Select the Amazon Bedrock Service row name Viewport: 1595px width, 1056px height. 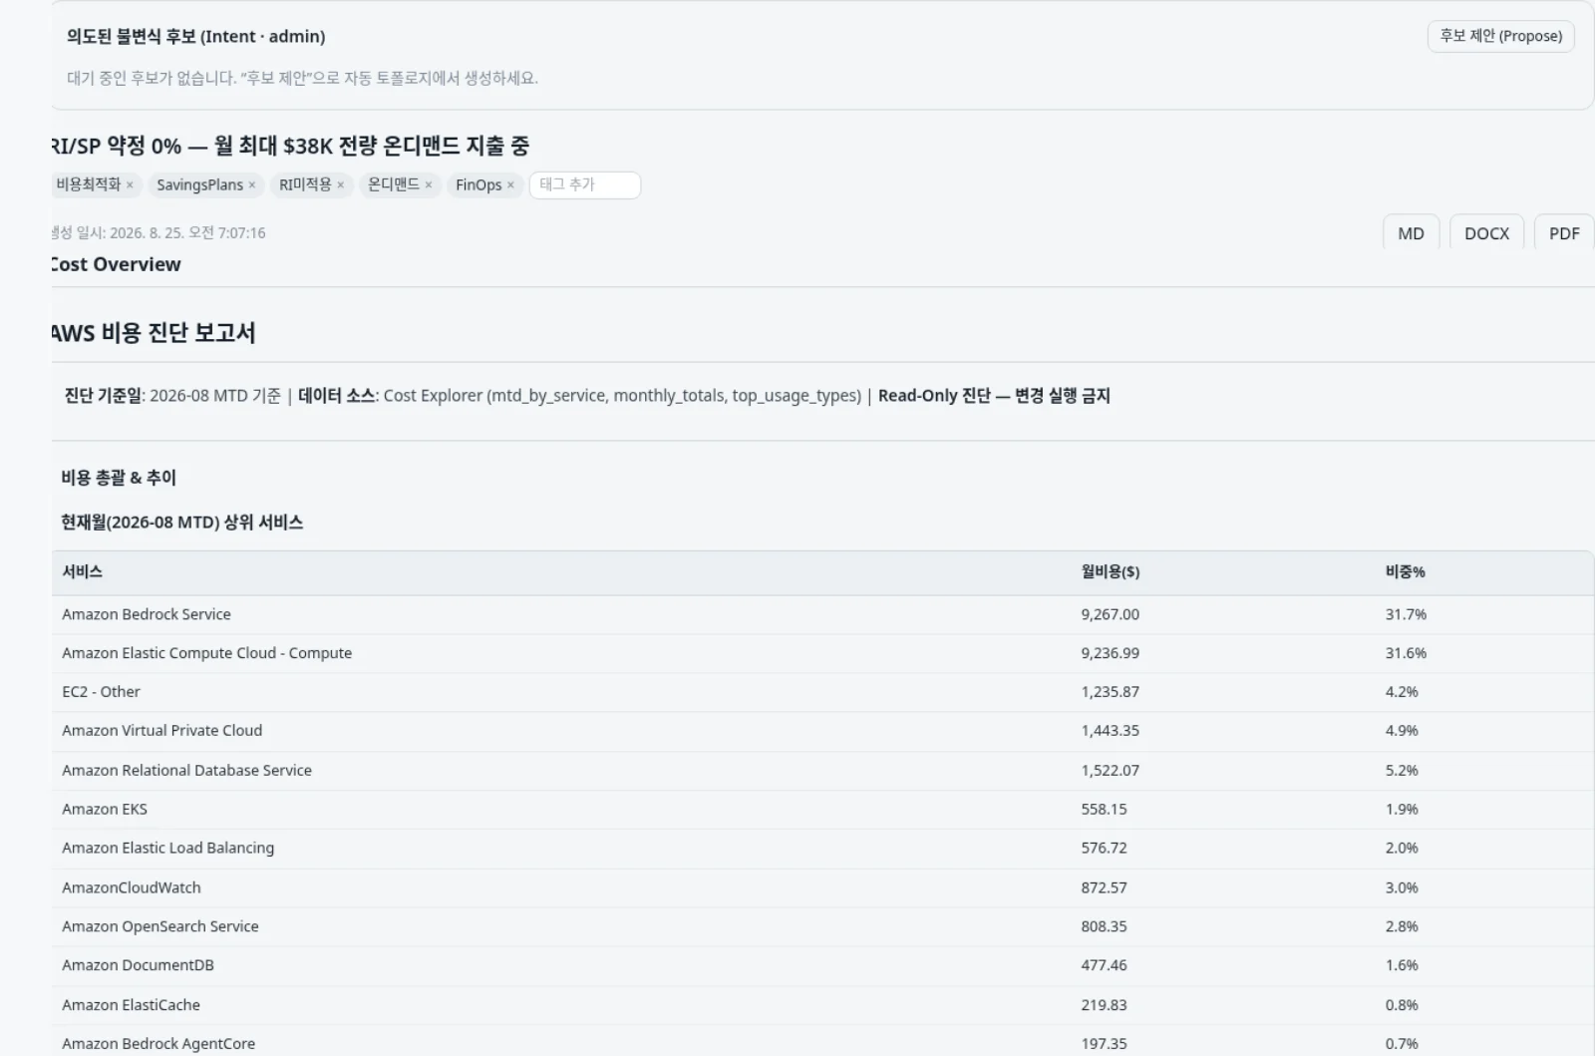point(147,614)
